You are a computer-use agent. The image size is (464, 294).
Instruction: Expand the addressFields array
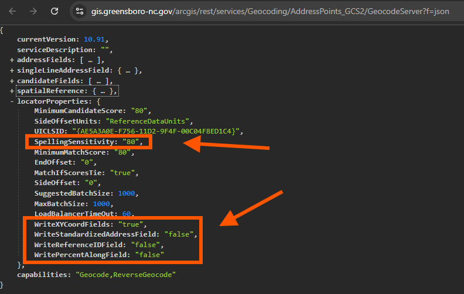(x=12, y=60)
